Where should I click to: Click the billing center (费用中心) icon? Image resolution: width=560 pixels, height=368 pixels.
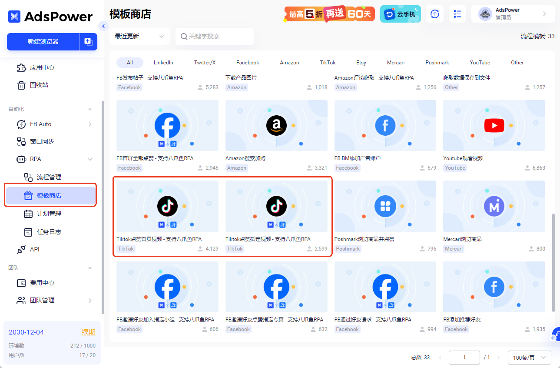21,283
